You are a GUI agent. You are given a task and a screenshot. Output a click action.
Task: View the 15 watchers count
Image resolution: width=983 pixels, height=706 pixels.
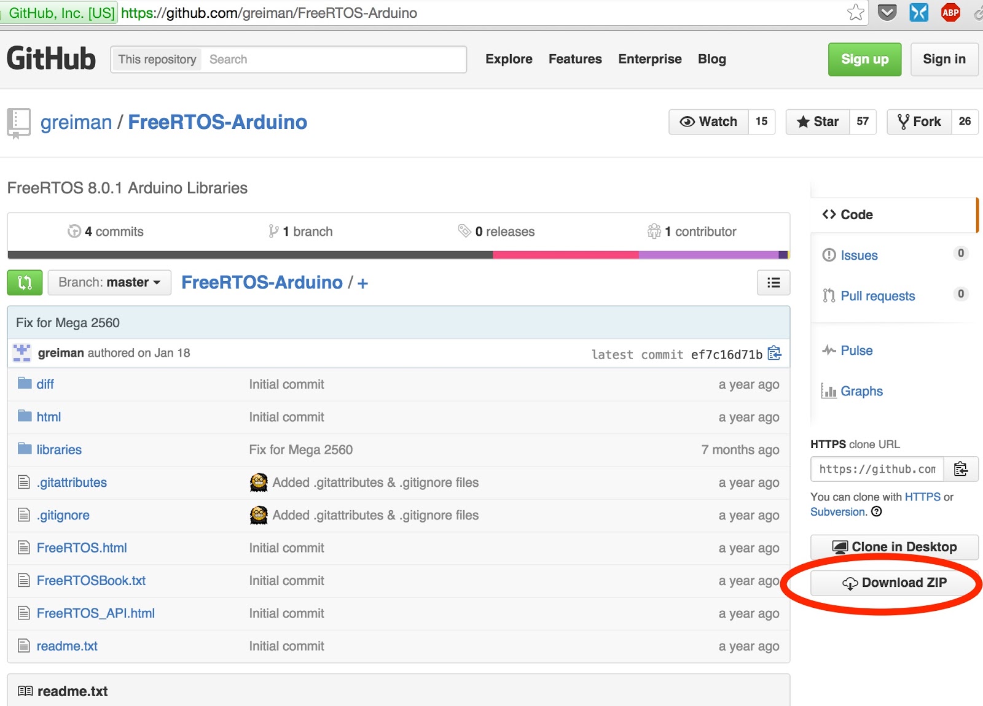tap(762, 122)
